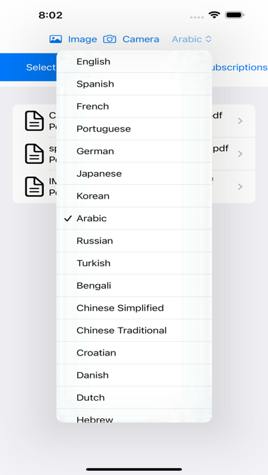268x475 pixels.
Task: Expand the second file row chevron
Action: pyautogui.click(x=241, y=154)
